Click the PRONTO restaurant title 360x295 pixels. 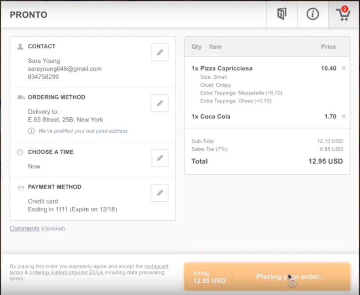28,15
